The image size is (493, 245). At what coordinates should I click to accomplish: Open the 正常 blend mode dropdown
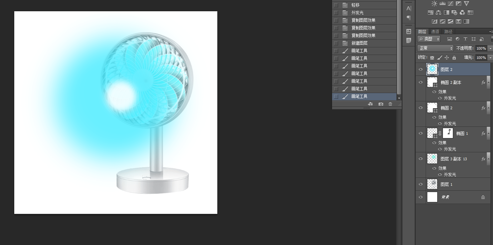point(435,48)
